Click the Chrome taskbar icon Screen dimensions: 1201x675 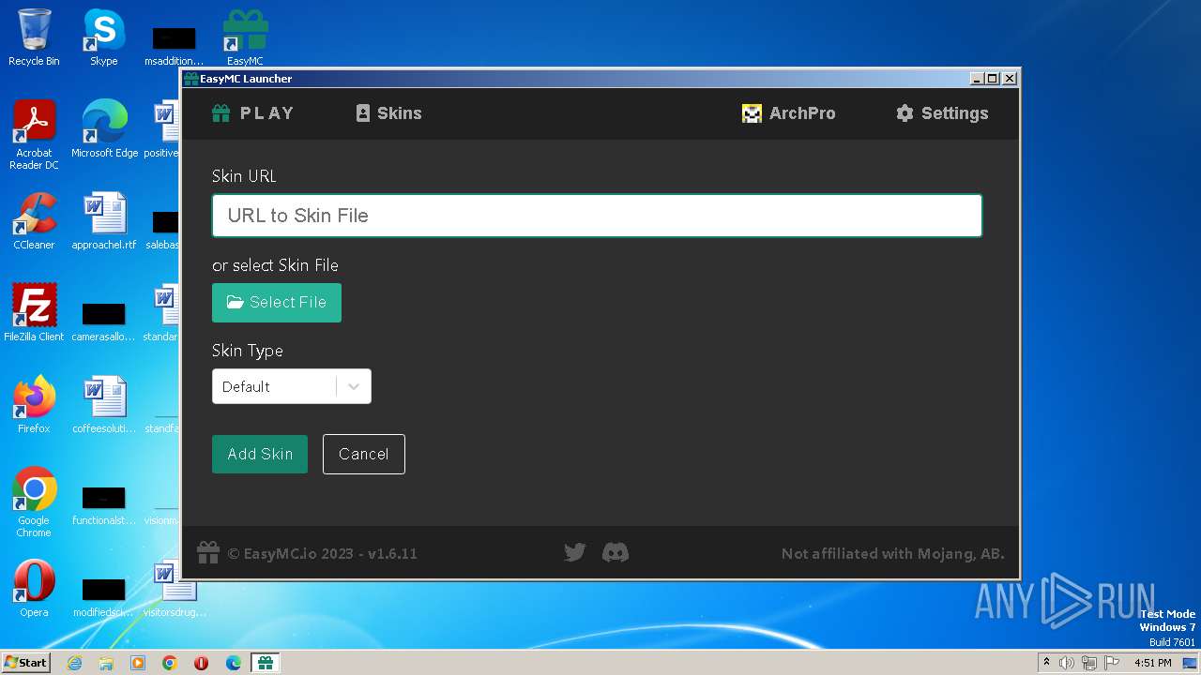(170, 663)
